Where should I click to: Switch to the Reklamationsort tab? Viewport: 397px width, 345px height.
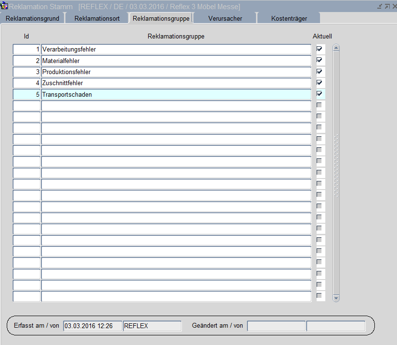97,18
